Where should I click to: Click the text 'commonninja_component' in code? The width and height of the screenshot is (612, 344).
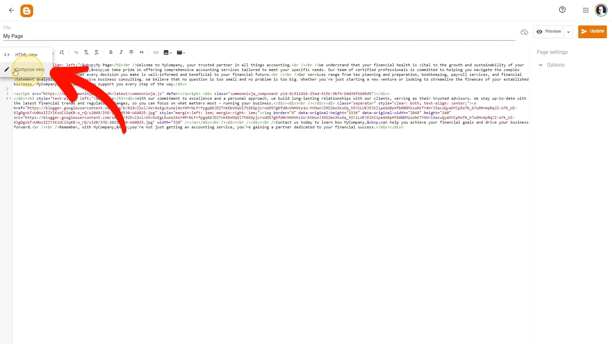coord(254,94)
